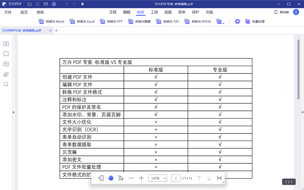Open the attachments paperclip panel icon

6,74
